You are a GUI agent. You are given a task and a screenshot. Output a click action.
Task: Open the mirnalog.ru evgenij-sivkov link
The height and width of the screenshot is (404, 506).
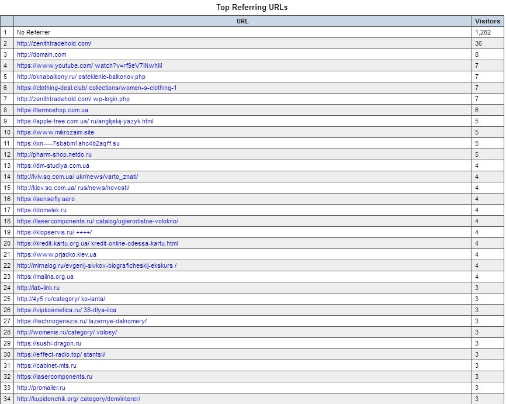97,265
